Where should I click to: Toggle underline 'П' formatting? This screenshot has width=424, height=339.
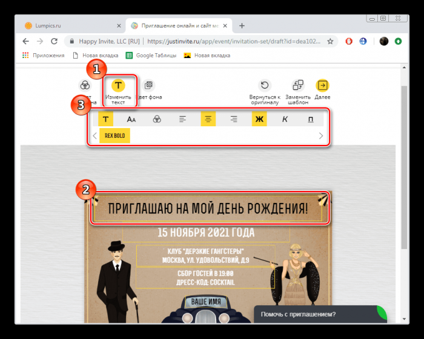(311, 119)
